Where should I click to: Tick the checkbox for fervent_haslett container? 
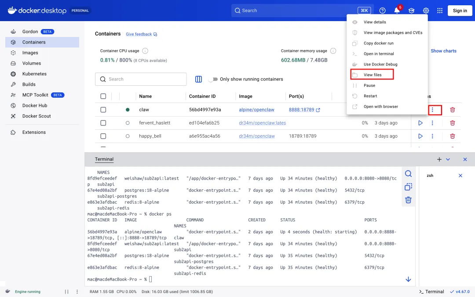[x=103, y=123]
